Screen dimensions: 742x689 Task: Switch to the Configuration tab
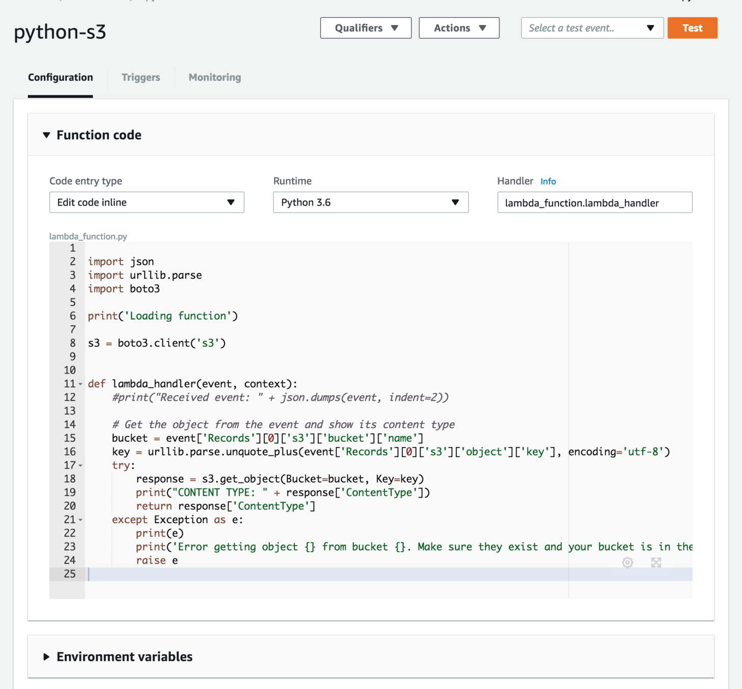[60, 78]
